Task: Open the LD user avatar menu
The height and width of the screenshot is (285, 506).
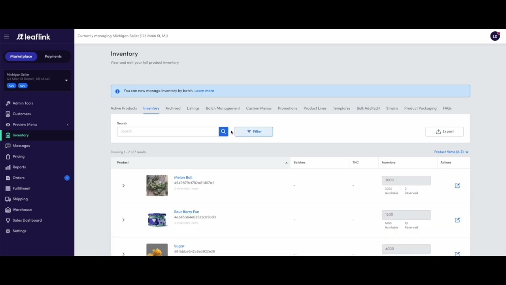Action: point(495,36)
